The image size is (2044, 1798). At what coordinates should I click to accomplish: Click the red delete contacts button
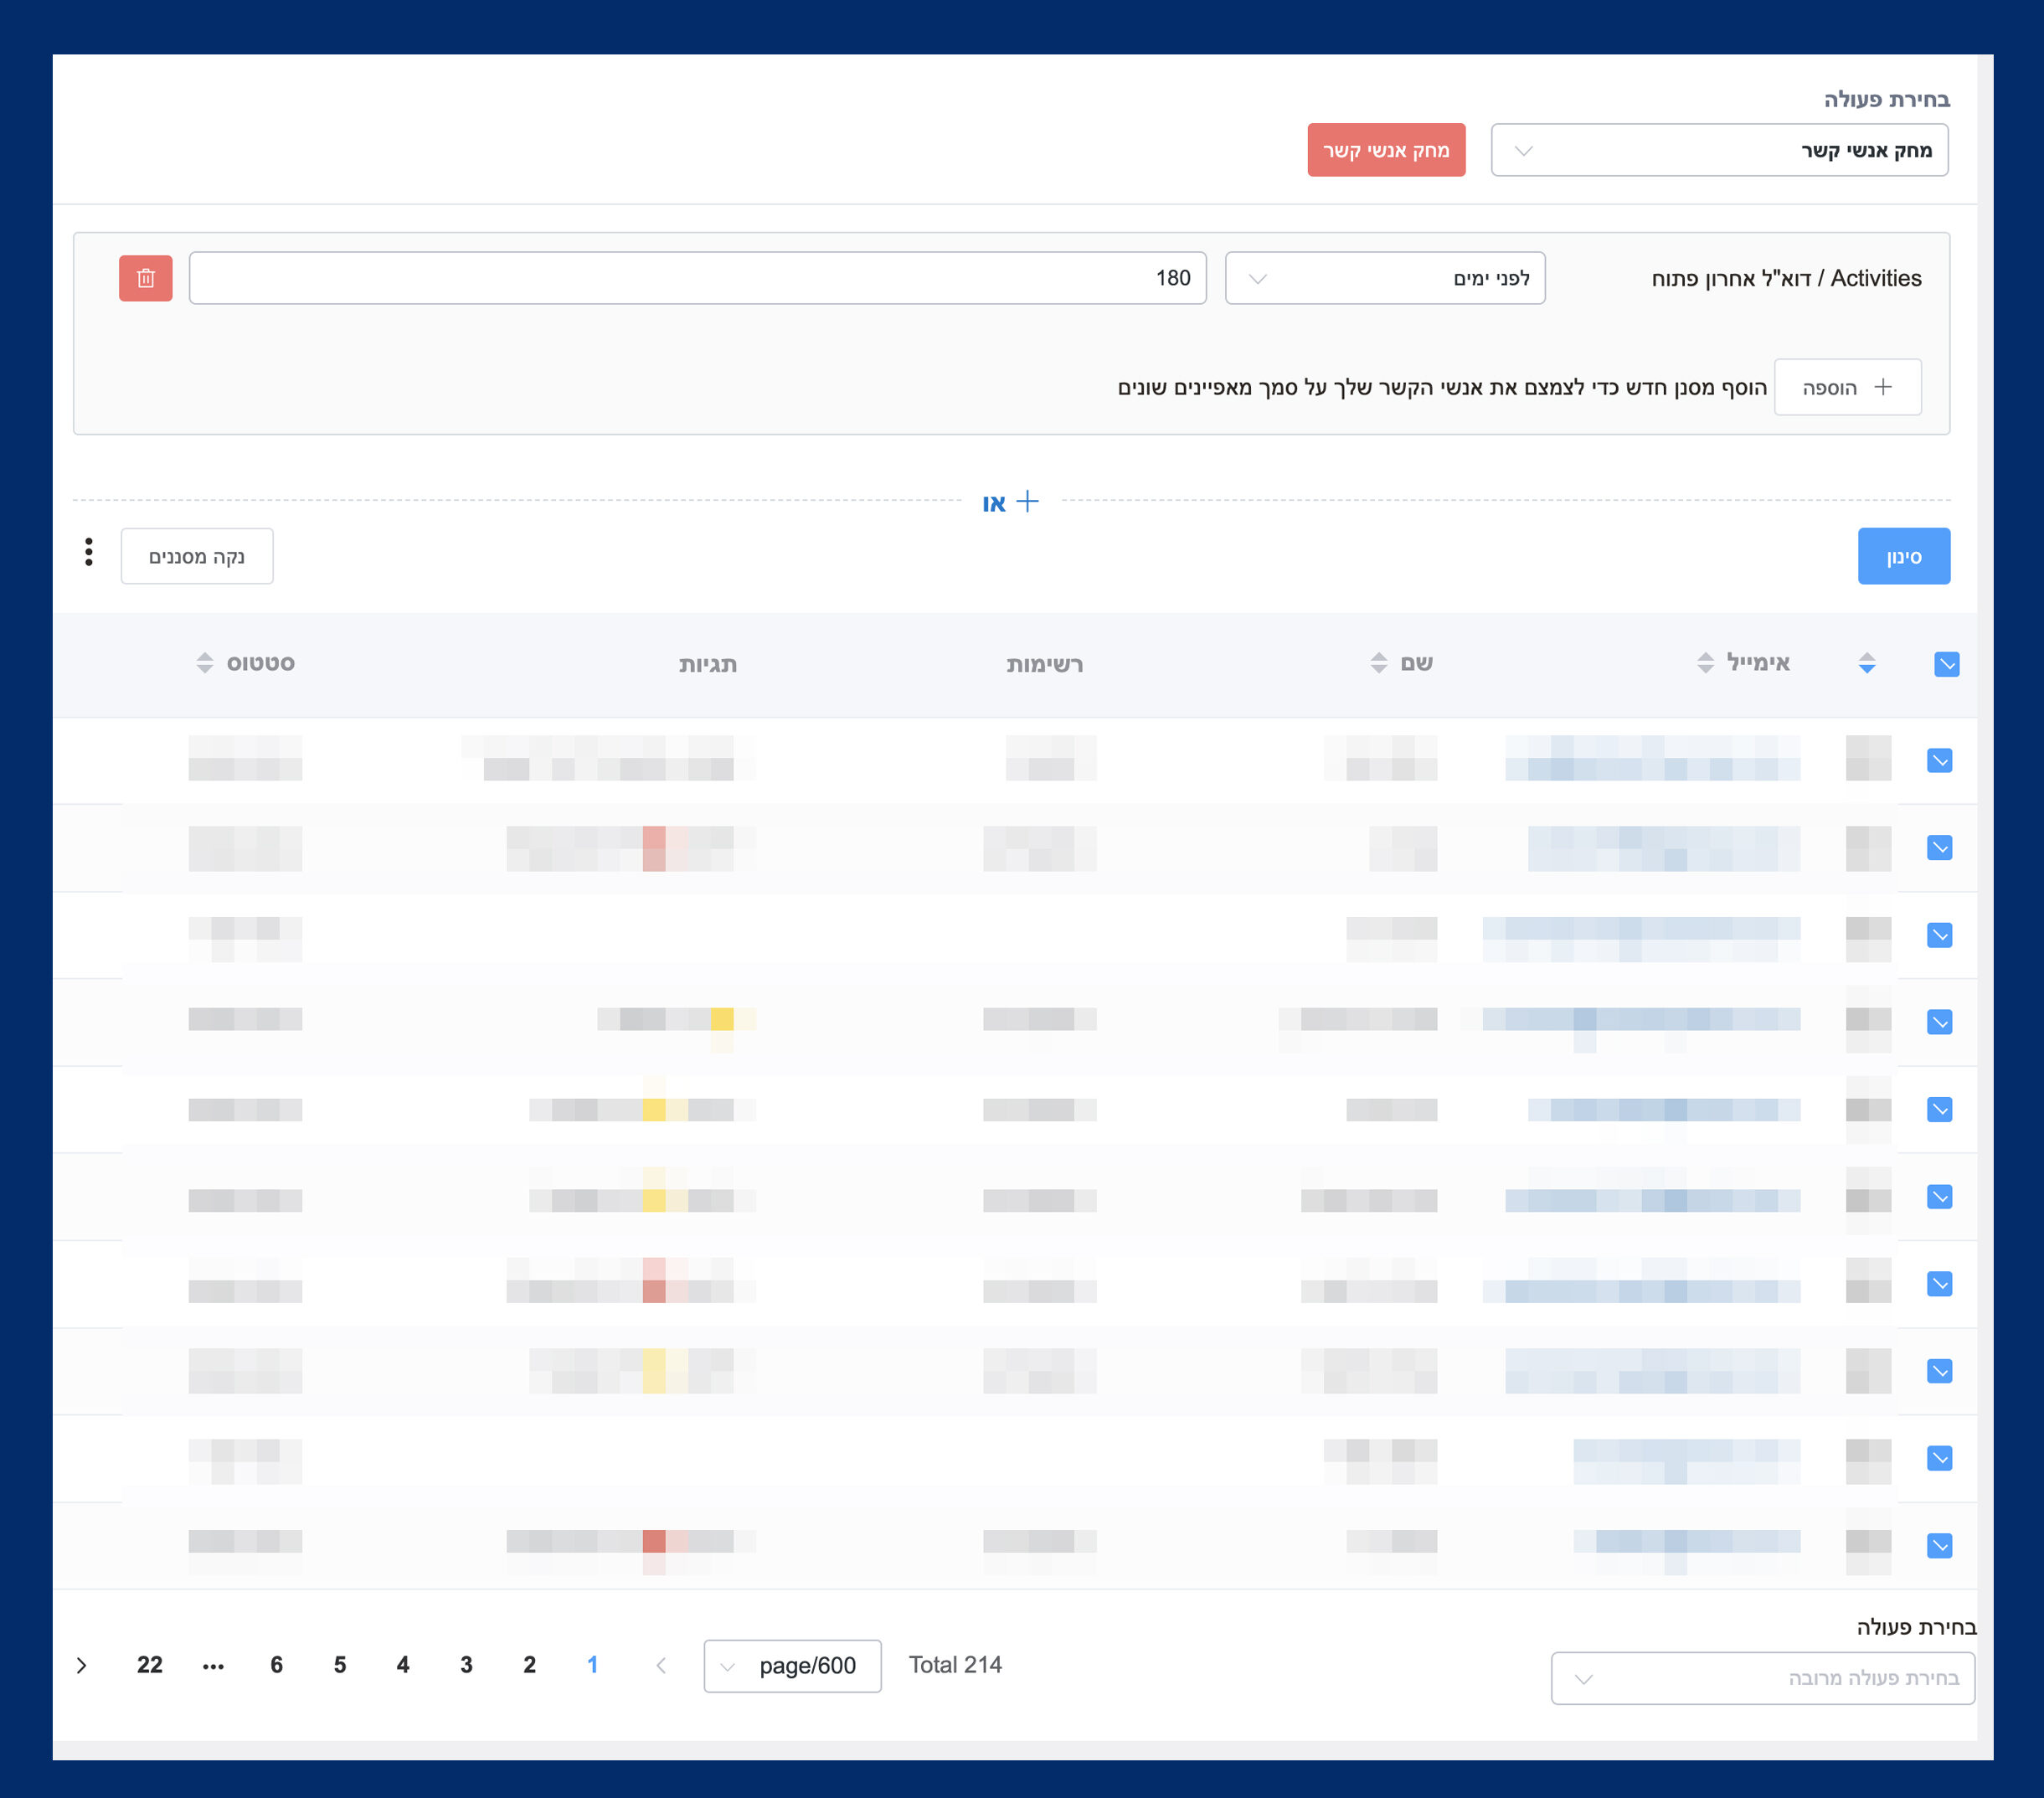1385,151
